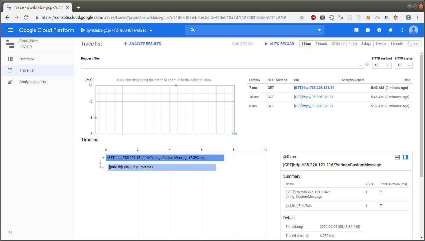Click the page vertical scrollbar
Viewport: 425px width, 241px height.
click(x=422, y=116)
